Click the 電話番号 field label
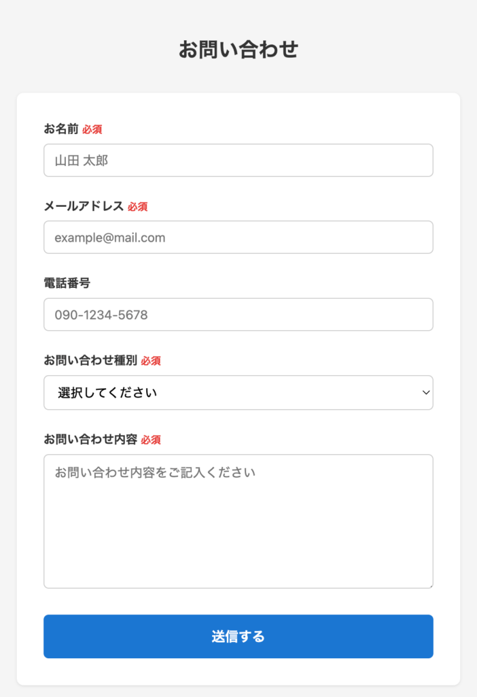Image resolution: width=477 pixels, height=697 pixels. point(67,283)
